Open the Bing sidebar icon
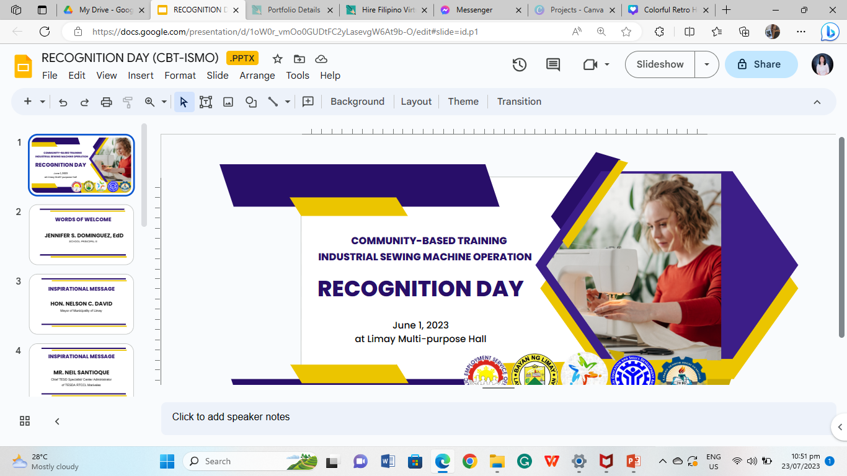 [x=830, y=32]
